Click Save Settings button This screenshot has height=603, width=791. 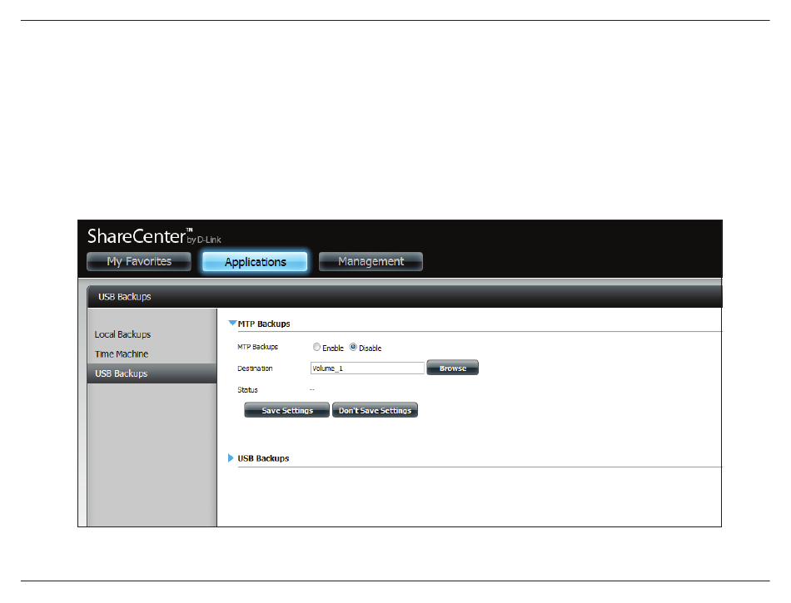coord(287,410)
